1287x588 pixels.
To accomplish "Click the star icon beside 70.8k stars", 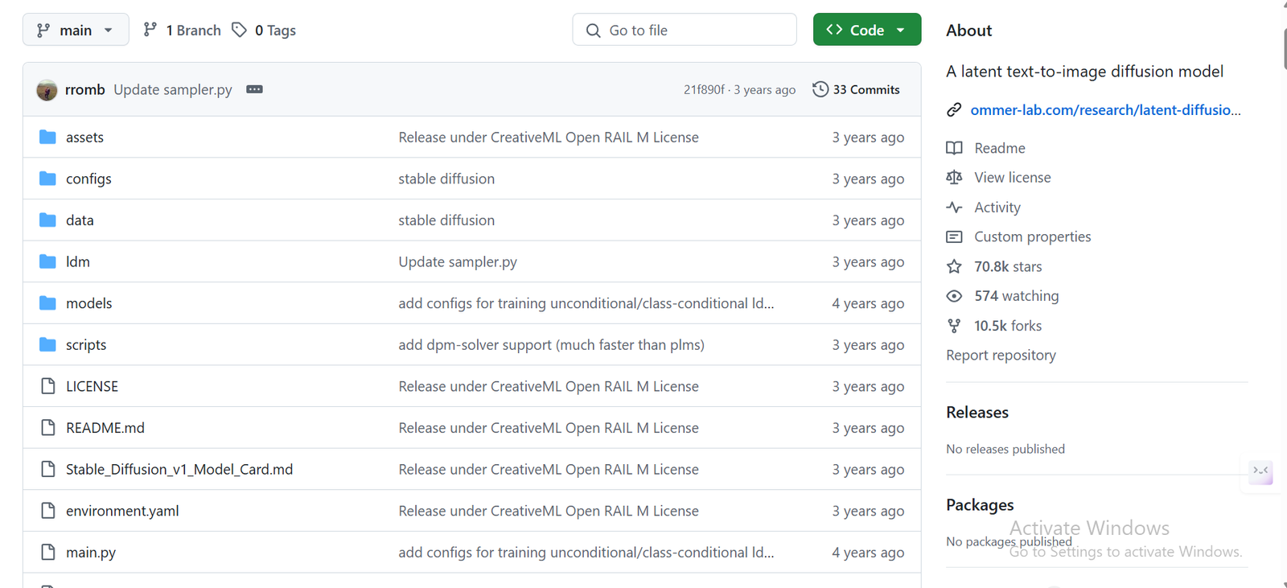I will point(954,266).
